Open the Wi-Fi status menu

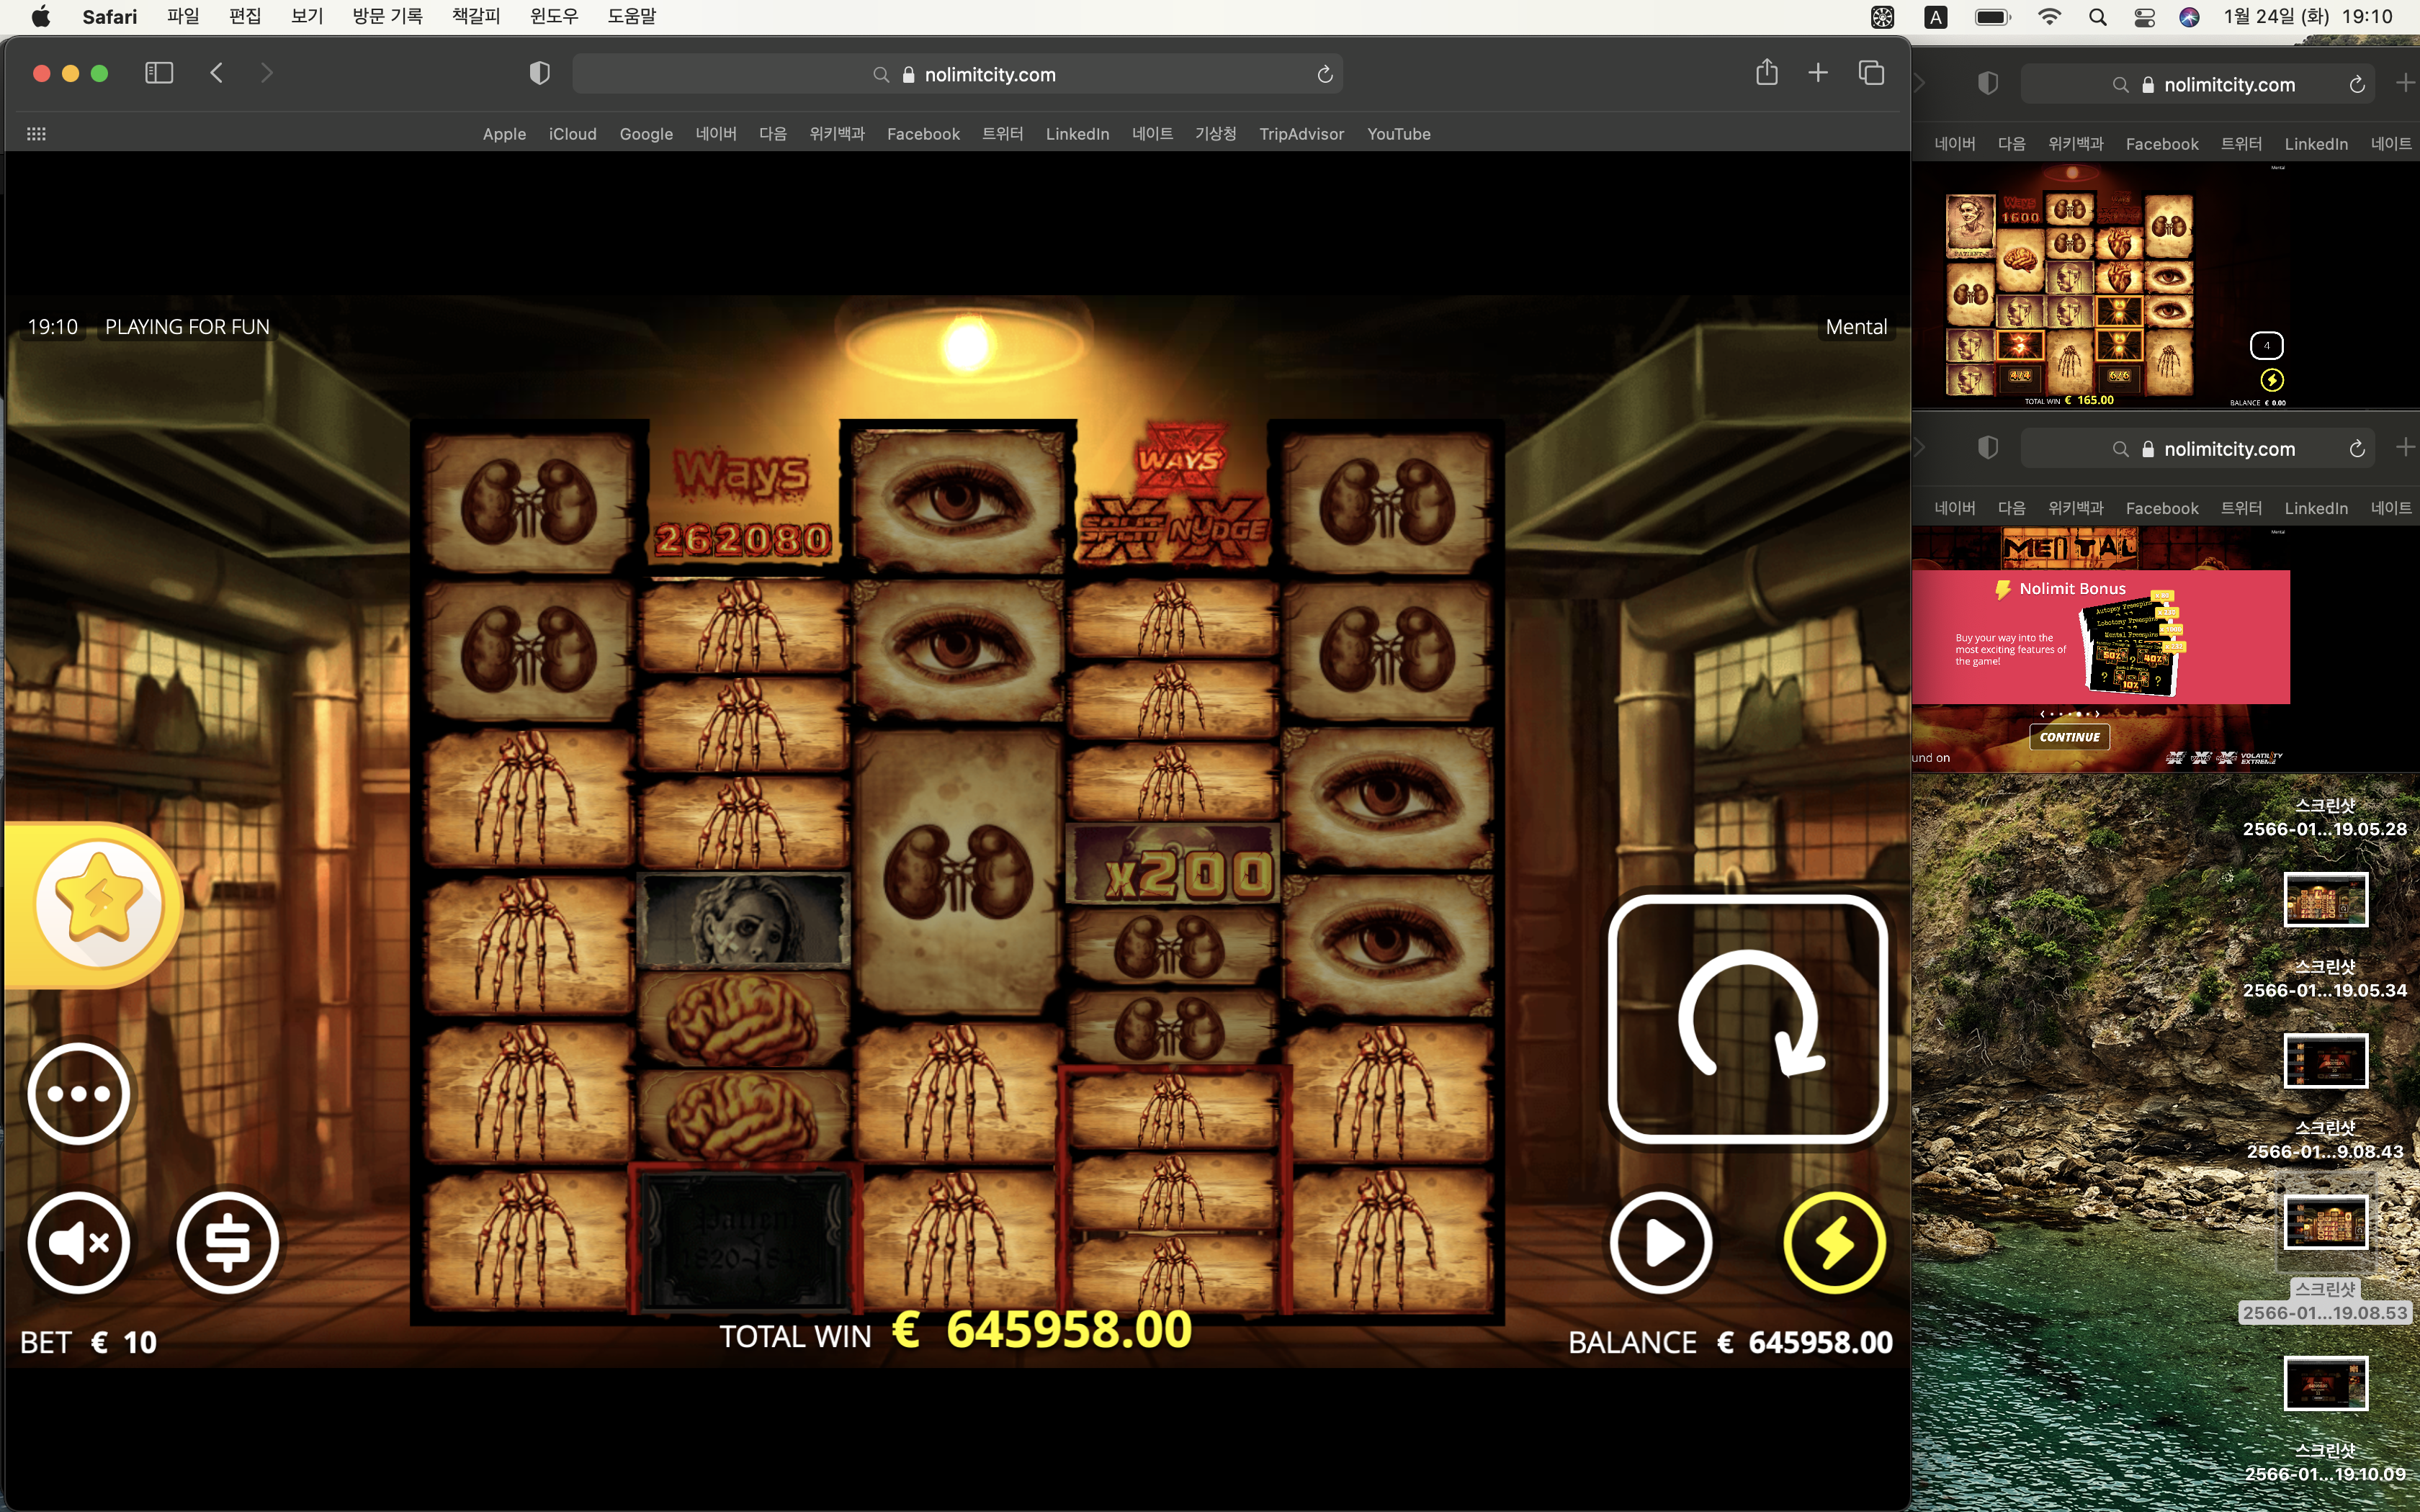pos(2049,17)
